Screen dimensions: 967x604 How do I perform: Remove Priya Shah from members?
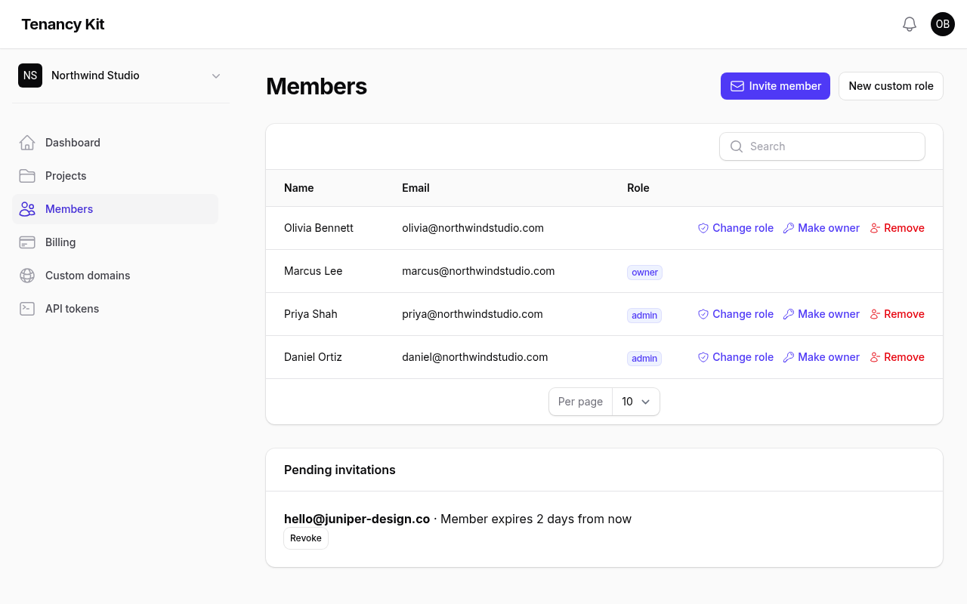pos(897,314)
